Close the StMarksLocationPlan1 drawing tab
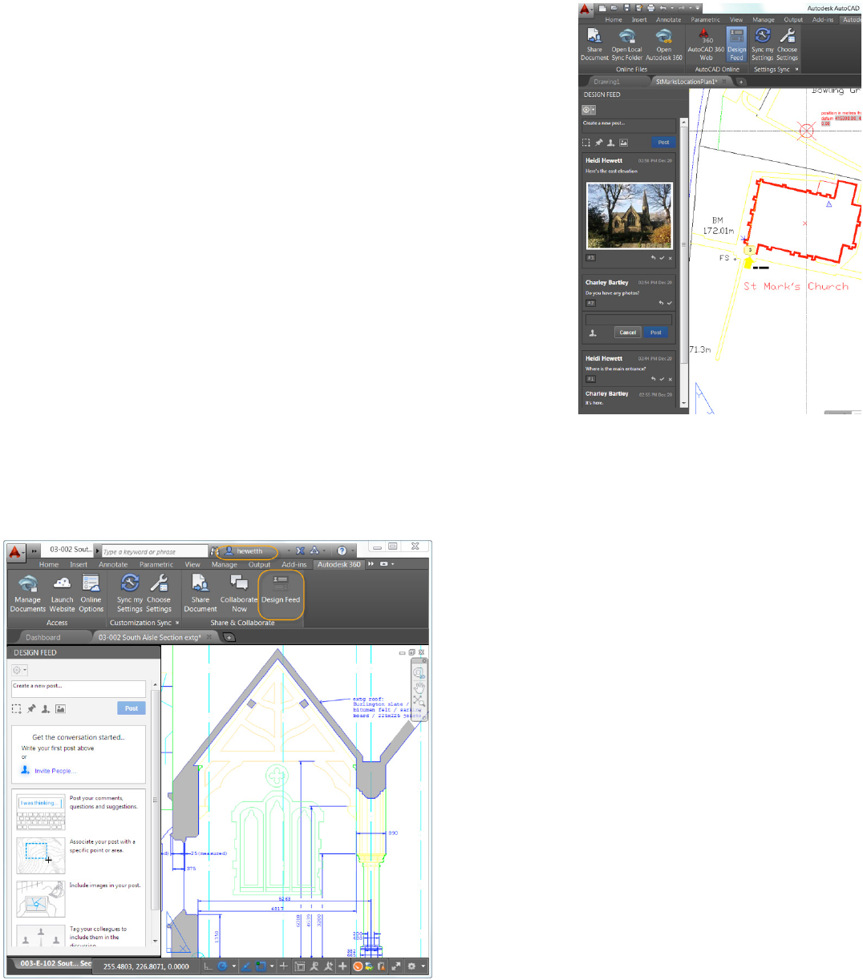Screen dimensions: 863x980 [724, 81]
